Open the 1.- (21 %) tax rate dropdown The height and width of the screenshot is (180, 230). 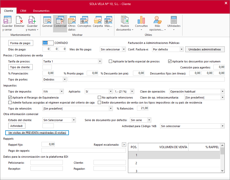[x=132, y=92]
